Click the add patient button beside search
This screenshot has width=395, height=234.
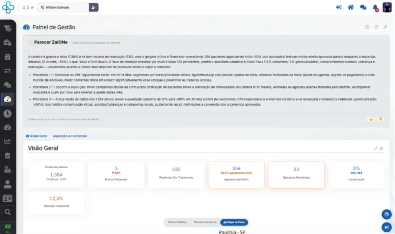pos(94,7)
